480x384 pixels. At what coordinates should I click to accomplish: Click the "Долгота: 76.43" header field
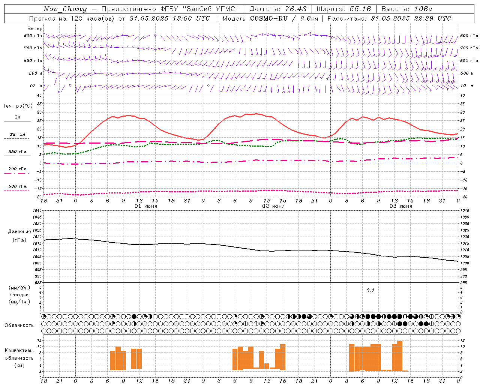click(x=278, y=9)
